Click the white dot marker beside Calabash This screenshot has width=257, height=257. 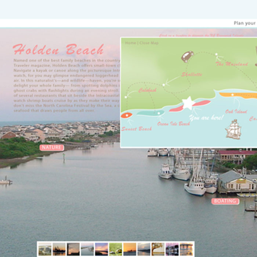click(126, 97)
